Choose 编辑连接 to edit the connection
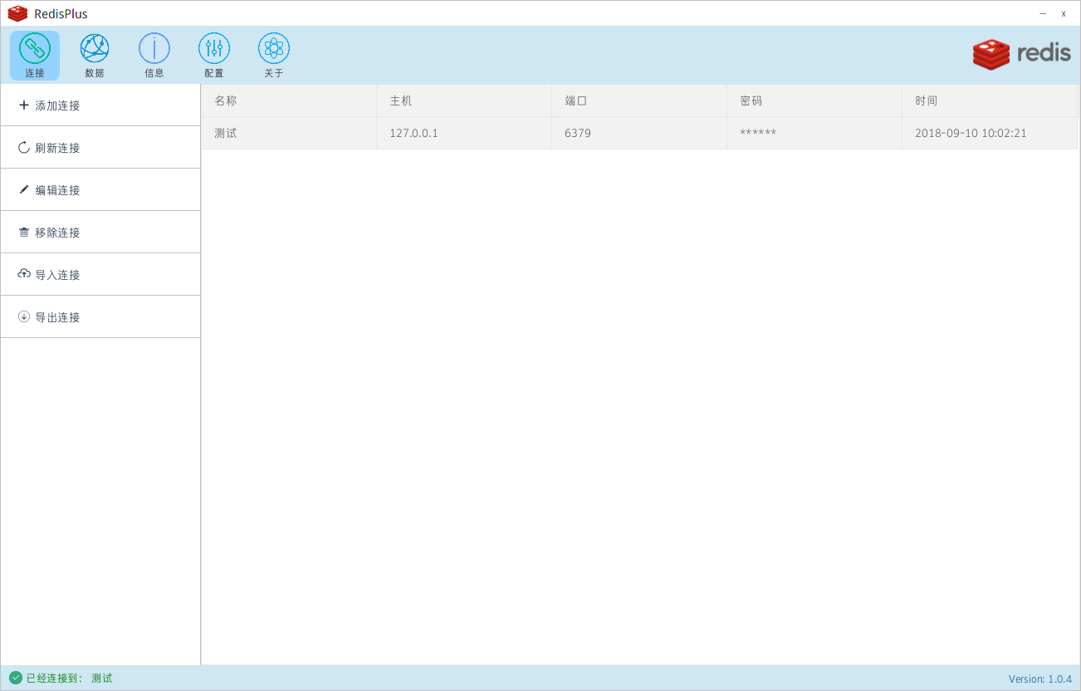 click(100, 190)
